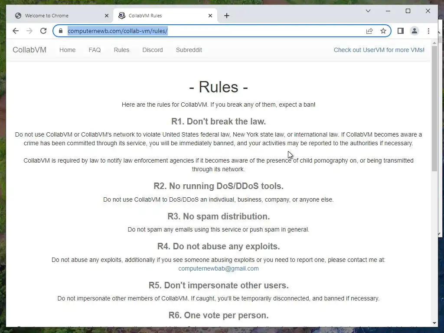
Task: Open a new tab with the plus button
Action: click(226, 16)
